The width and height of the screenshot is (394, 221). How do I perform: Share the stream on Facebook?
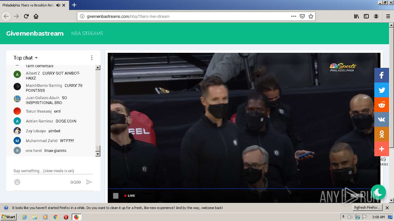tap(382, 75)
